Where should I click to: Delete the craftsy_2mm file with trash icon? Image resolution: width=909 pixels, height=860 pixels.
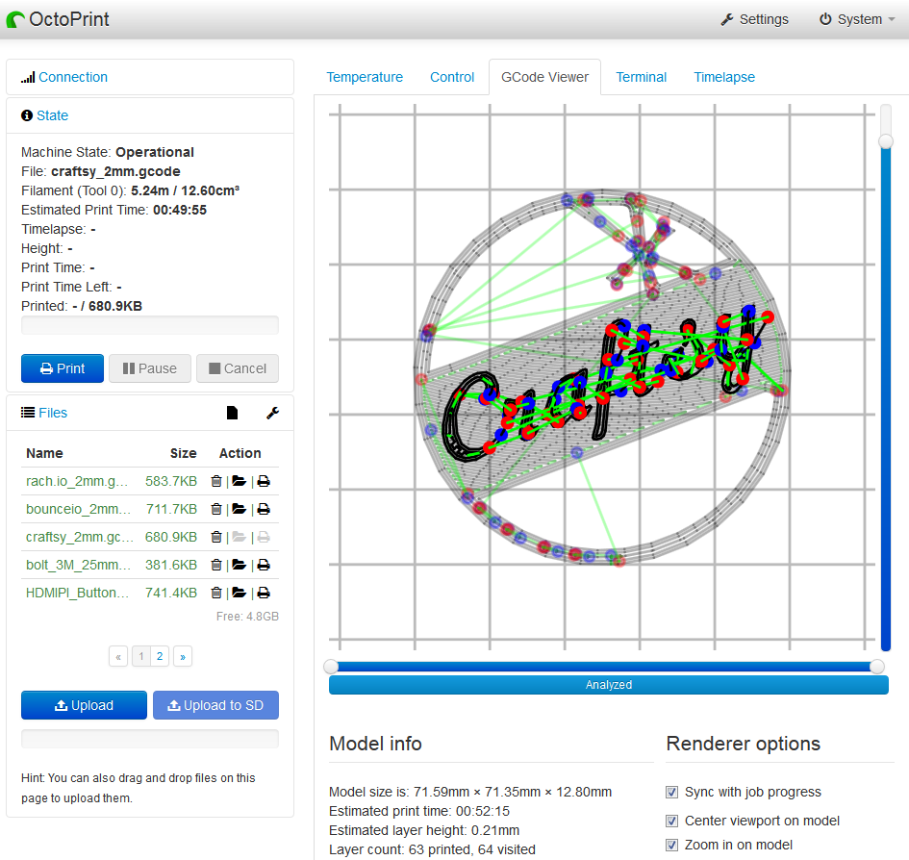pos(216,537)
